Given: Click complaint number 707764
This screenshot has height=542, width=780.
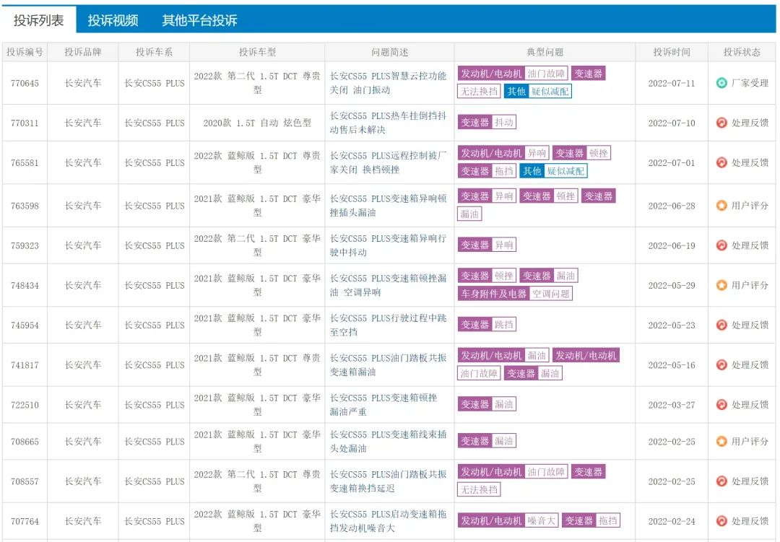Looking at the screenshot, I should pos(25,520).
